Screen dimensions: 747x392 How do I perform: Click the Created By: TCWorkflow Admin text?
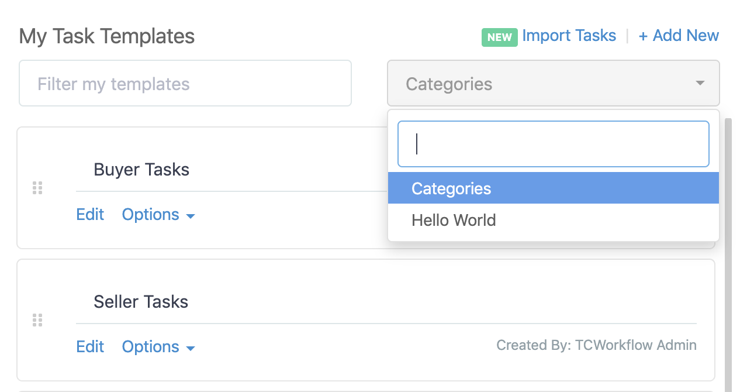[x=596, y=345]
